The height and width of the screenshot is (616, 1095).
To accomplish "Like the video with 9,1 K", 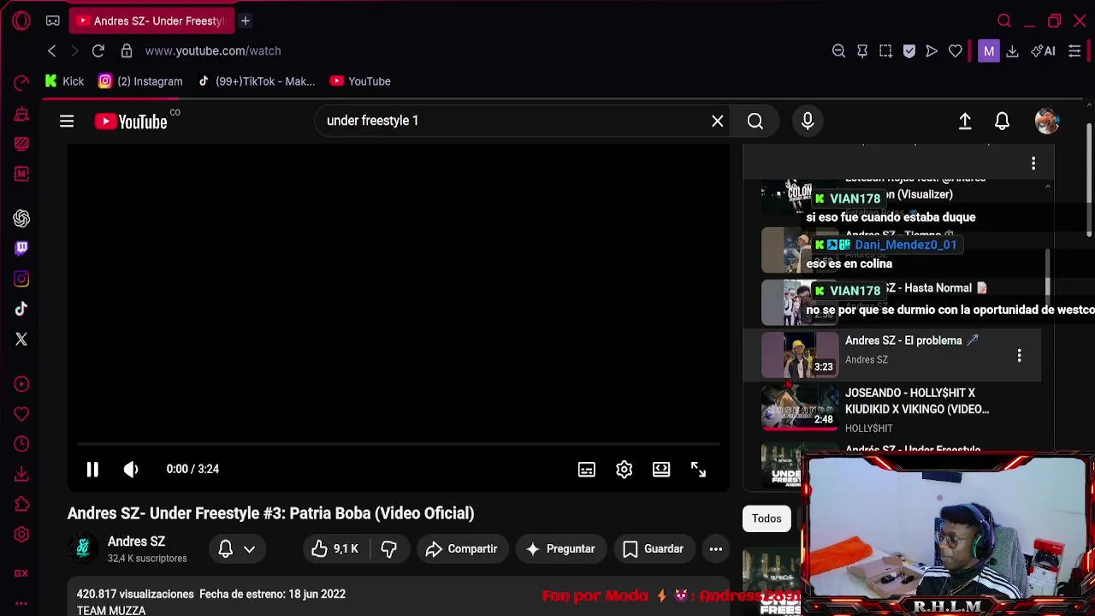I will click(334, 549).
